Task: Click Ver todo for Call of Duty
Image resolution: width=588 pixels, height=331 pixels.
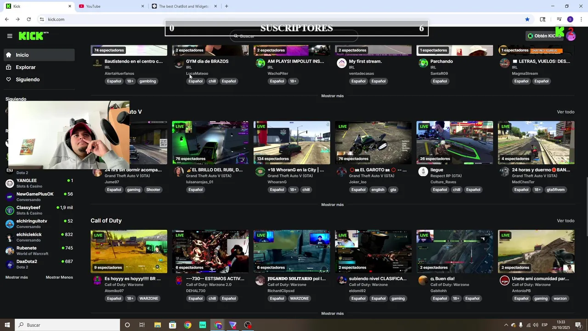Action: pos(565,221)
